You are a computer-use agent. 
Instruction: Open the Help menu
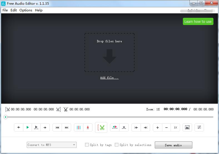(39, 10)
